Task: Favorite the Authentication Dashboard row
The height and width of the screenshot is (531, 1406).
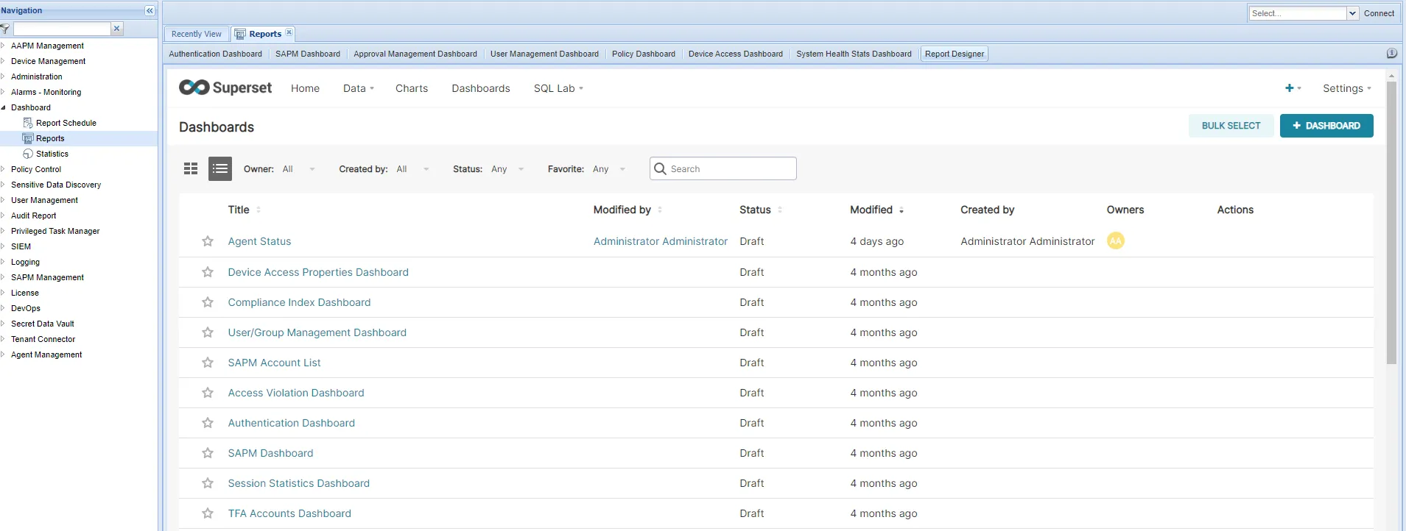Action: (x=208, y=423)
